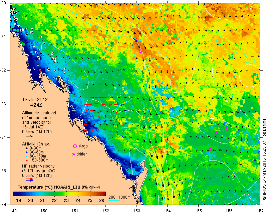The width and height of the screenshot is (267, 214).
Task: Click the black altimetric velocity scale arrow
Action: pos(29,136)
